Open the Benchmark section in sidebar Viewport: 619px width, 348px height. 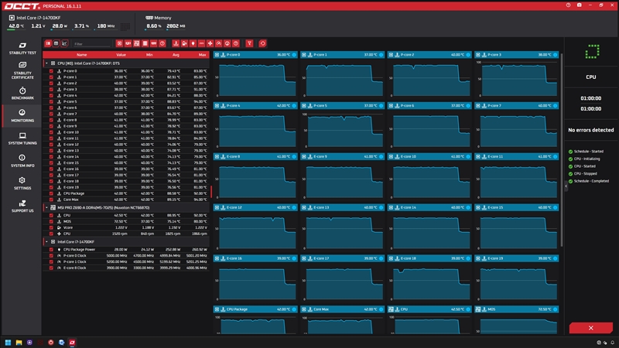coord(22,94)
